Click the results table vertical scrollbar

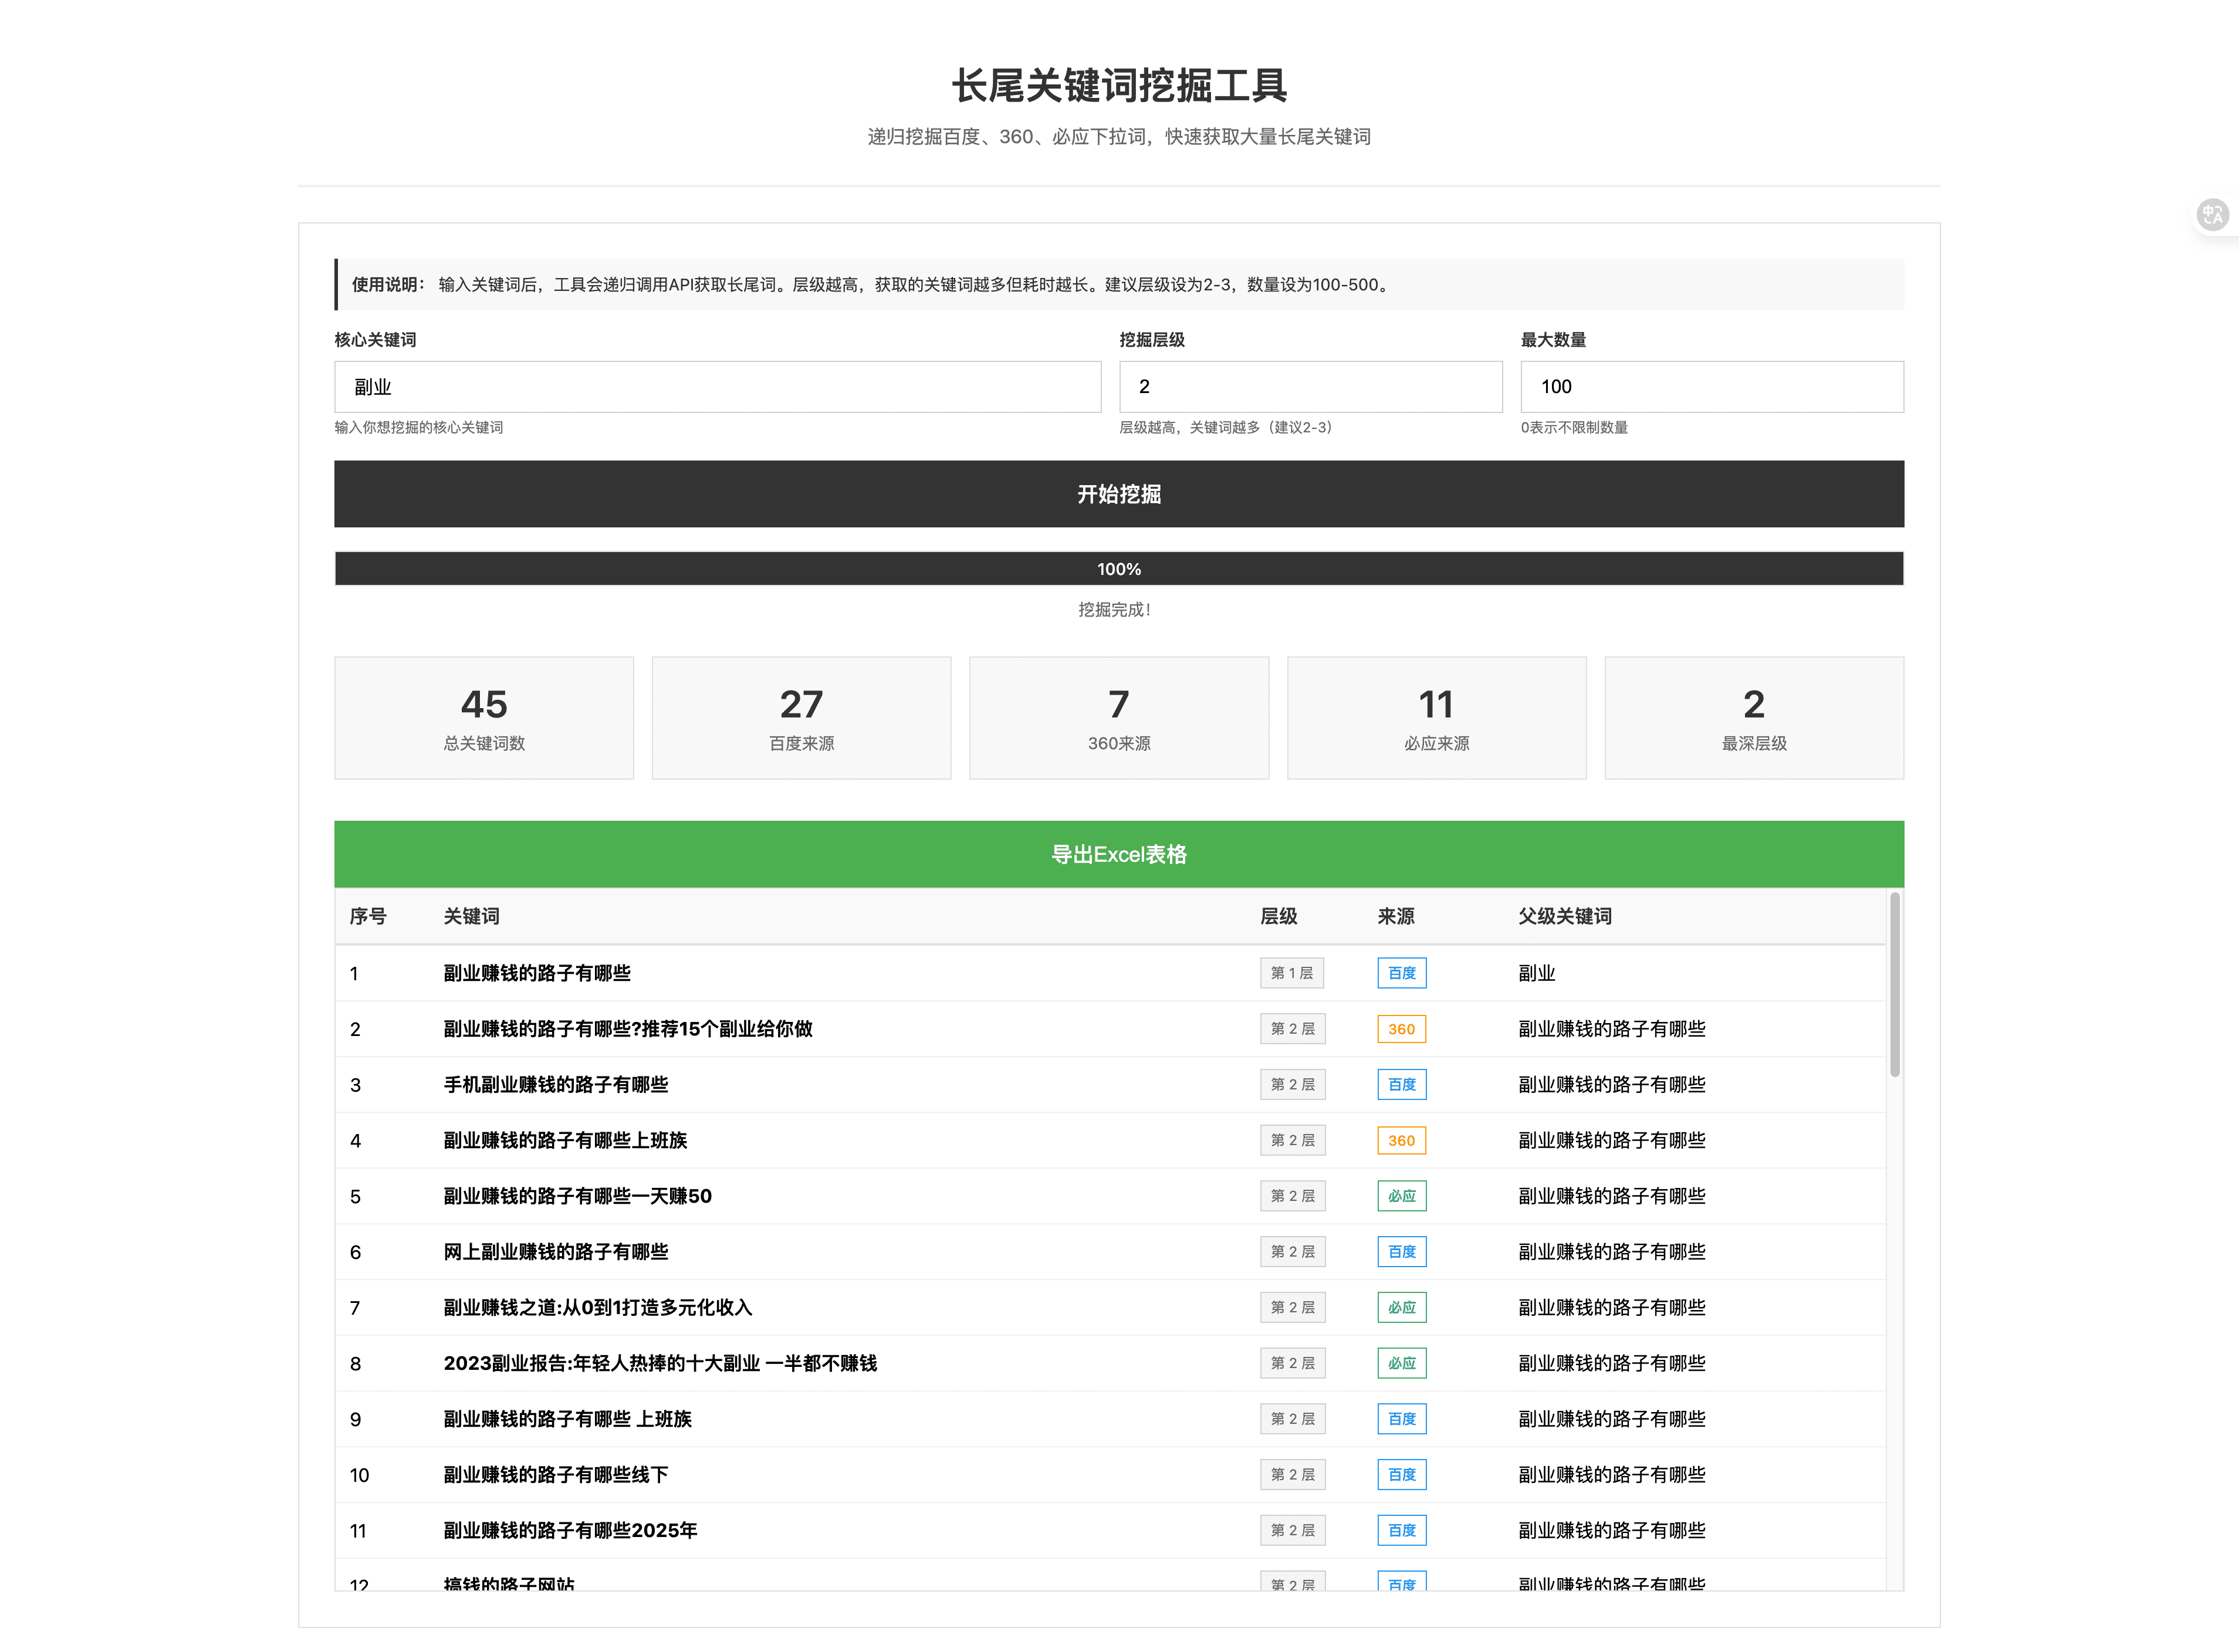1894,985
